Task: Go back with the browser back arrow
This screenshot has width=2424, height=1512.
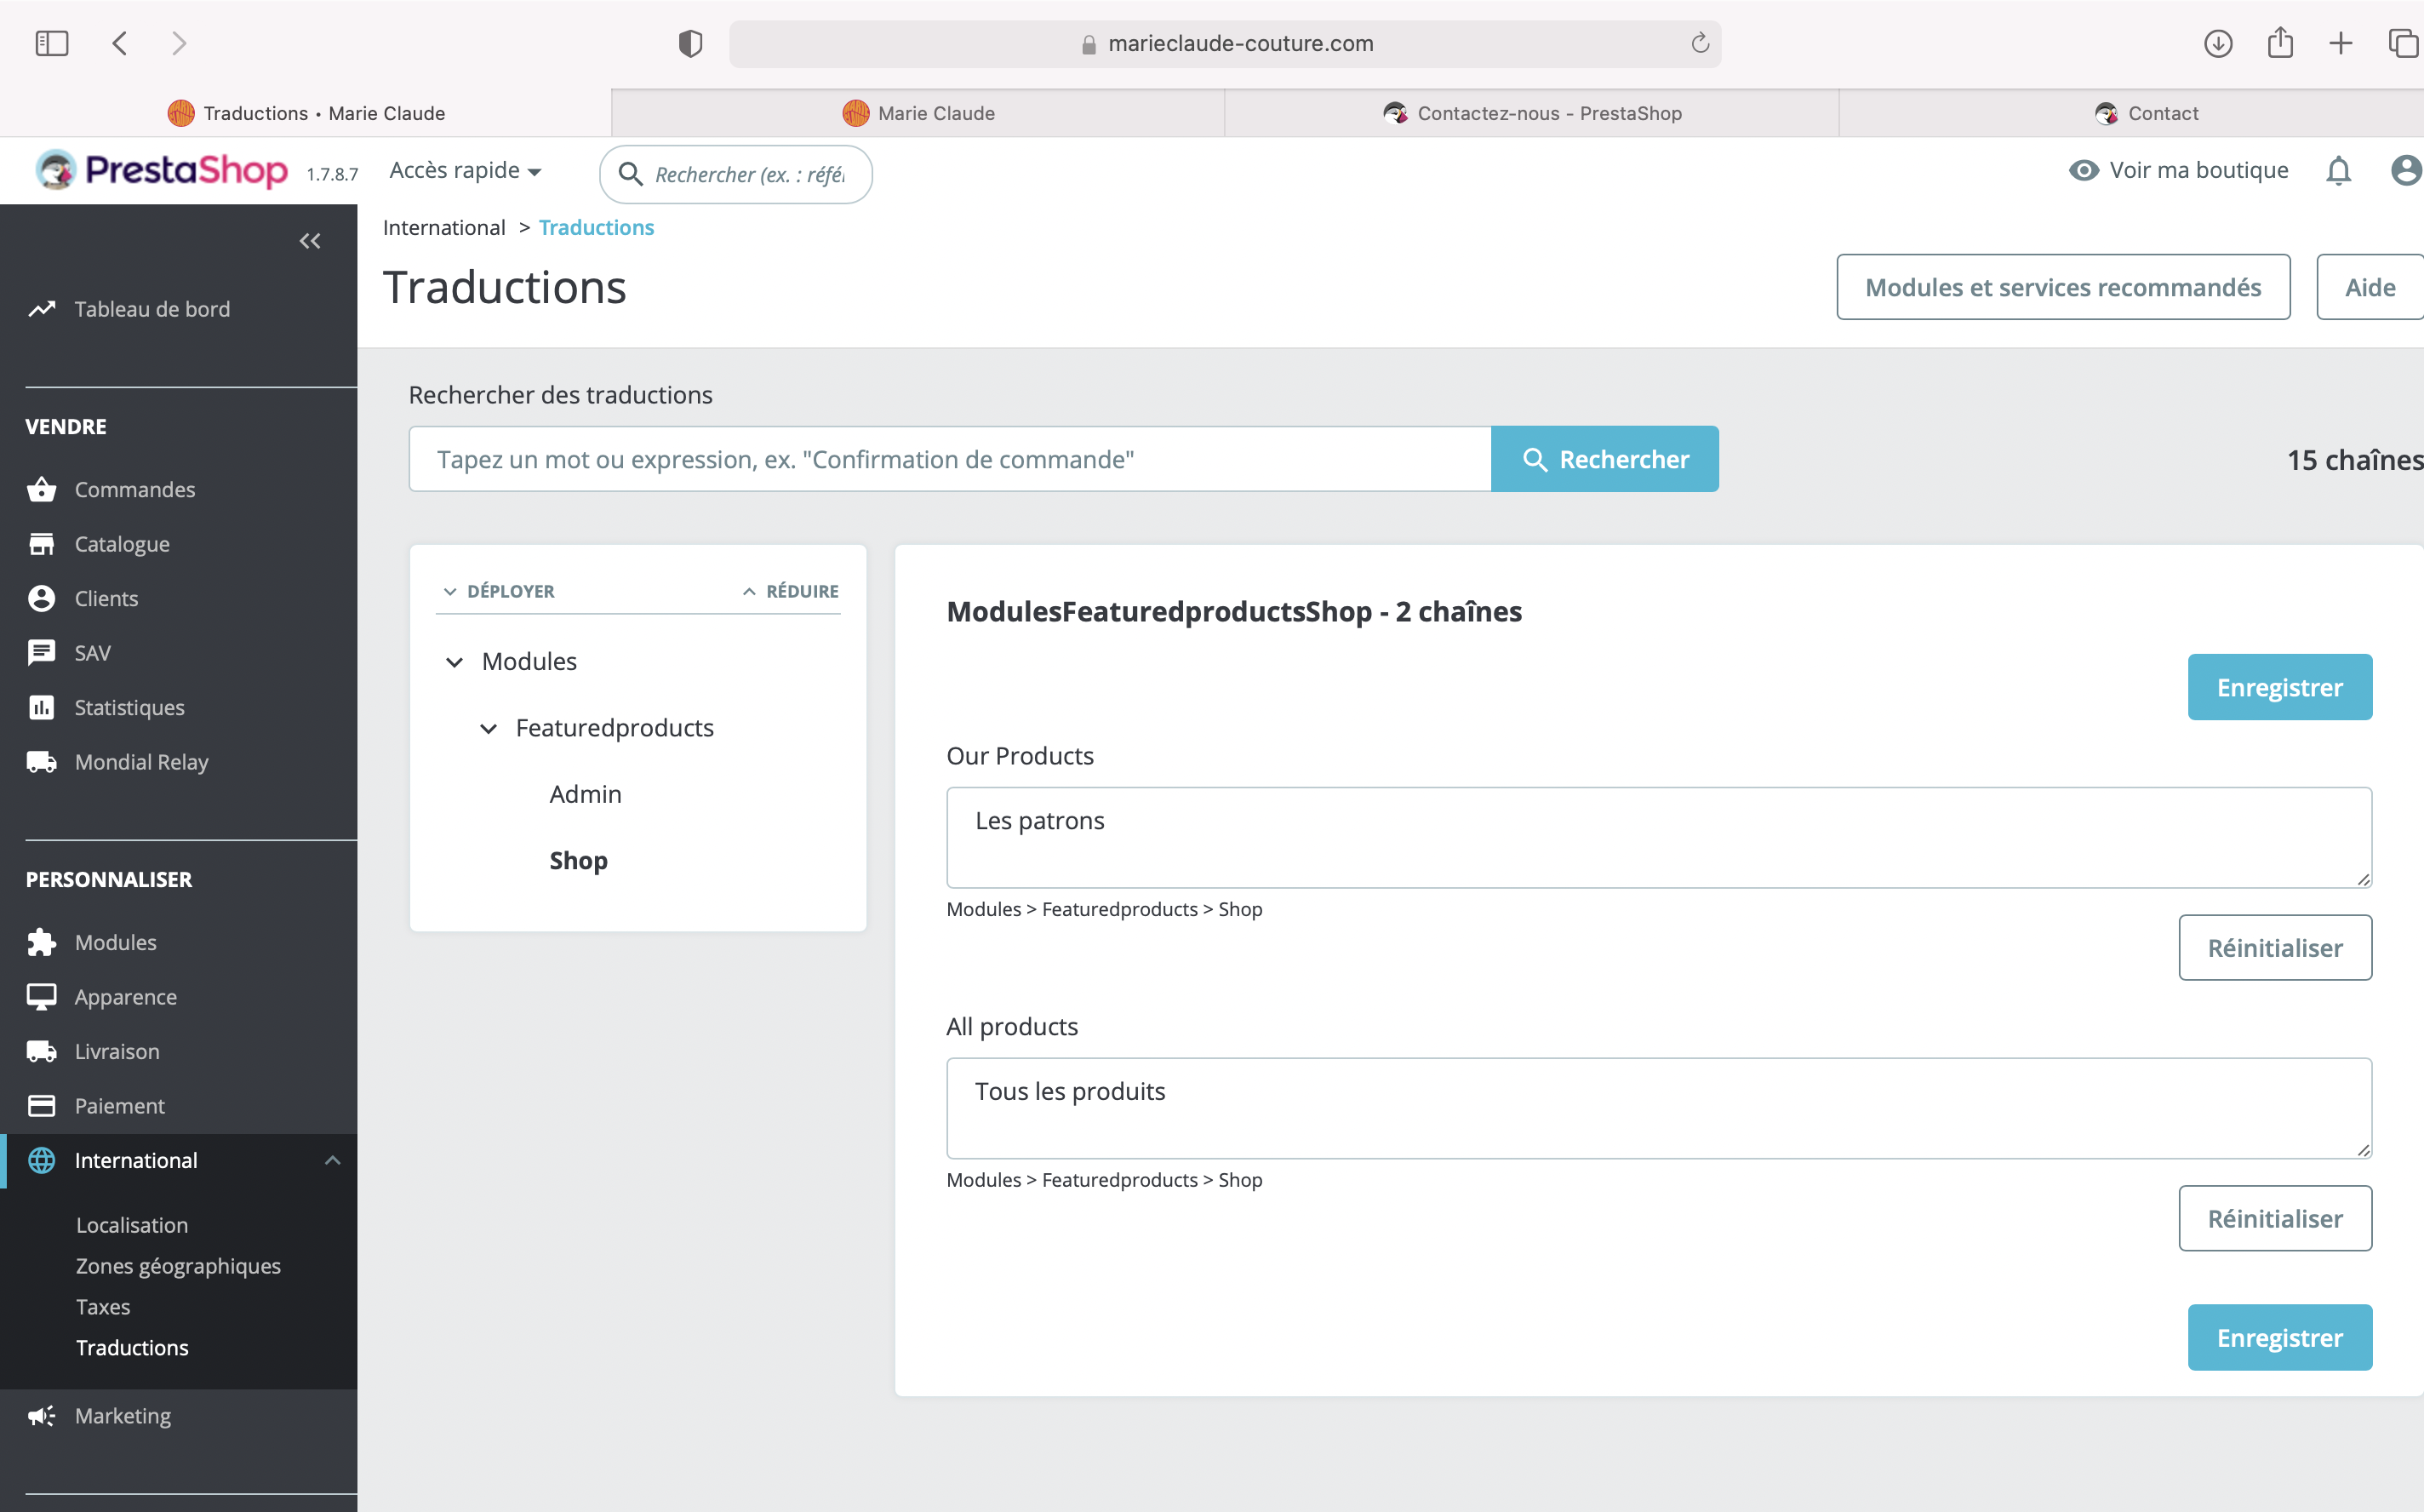Action: click(x=120, y=43)
